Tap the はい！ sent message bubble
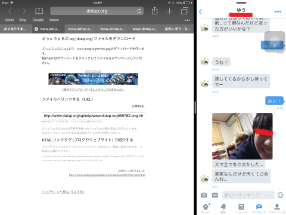The image size is (286, 215). pyautogui.click(x=274, y=101)
